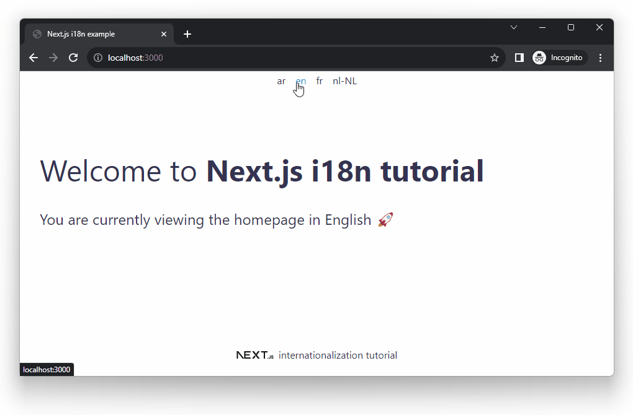This screenshot has width=633, height=415.
Task: View site information icon in address bar
Action: click(x=98, y=58)
